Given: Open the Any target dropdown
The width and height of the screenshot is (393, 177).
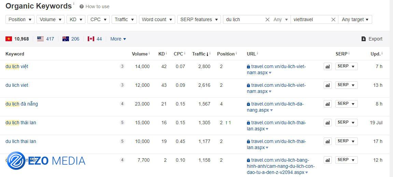Looking at the screenshot, I should (x=355, y=19).
